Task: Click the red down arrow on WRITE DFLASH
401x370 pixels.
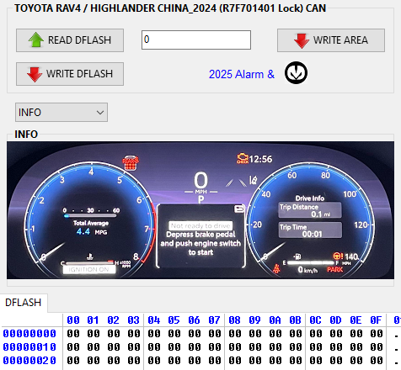Action: (35, 74)
